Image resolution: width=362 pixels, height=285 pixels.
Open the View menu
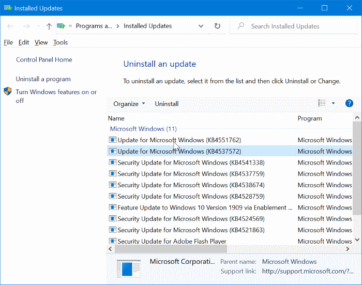tap(41, 42)
